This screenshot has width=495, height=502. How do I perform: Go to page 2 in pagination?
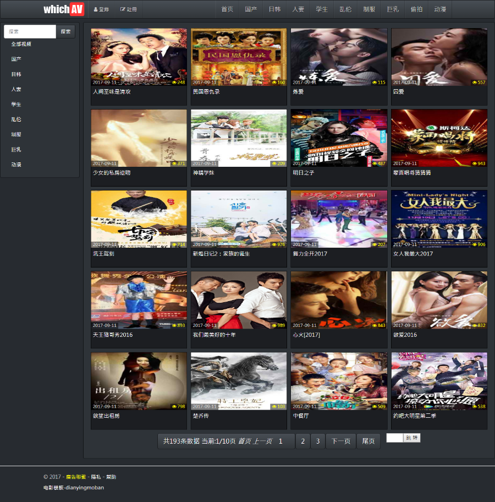302,441
